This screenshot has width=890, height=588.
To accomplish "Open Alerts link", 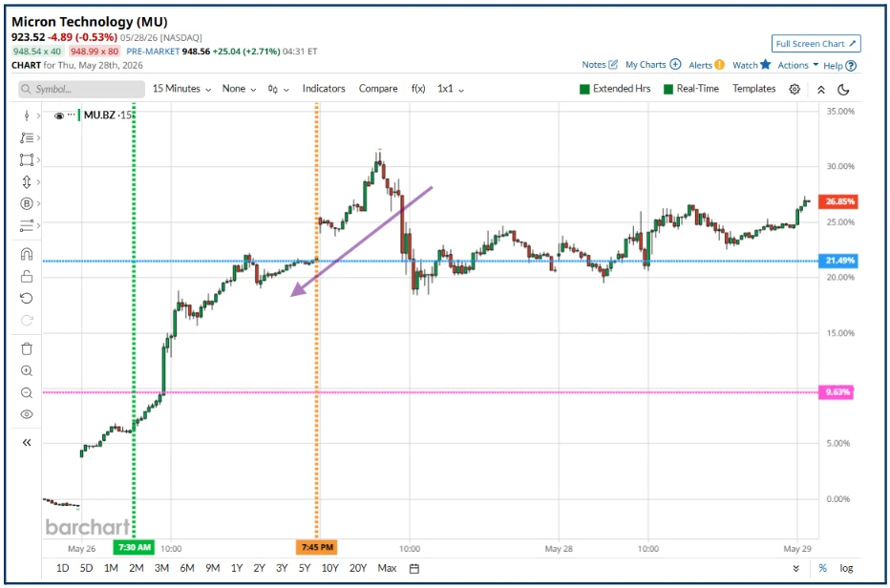I will coord(706,65).
